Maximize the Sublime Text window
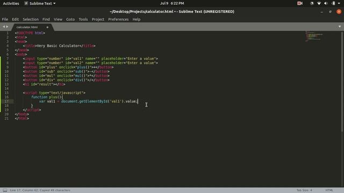The image size is (344, 193). (x=330, y=12)
